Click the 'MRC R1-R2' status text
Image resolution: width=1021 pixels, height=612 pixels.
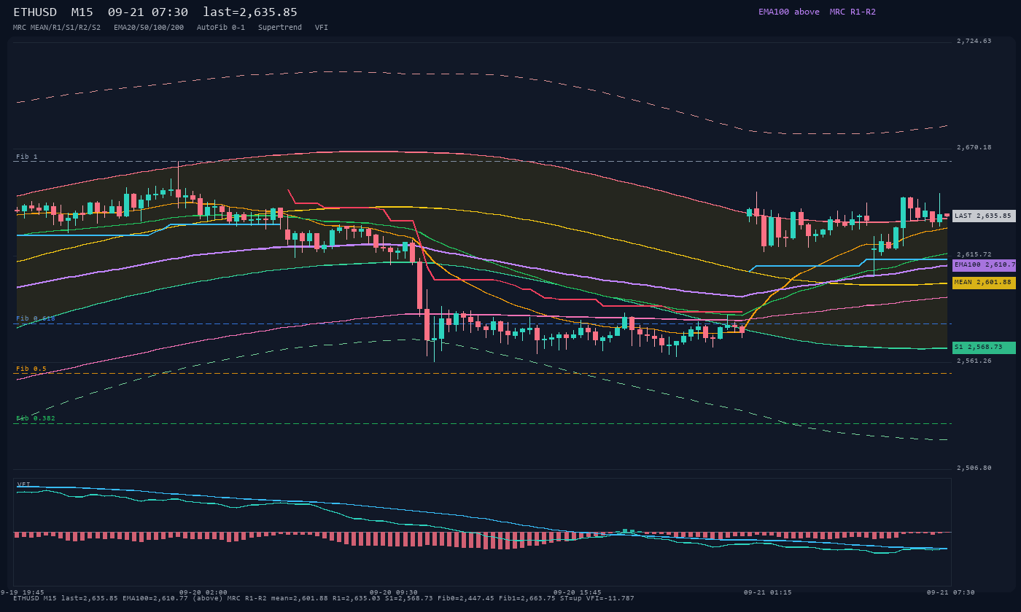coord(853,12)
